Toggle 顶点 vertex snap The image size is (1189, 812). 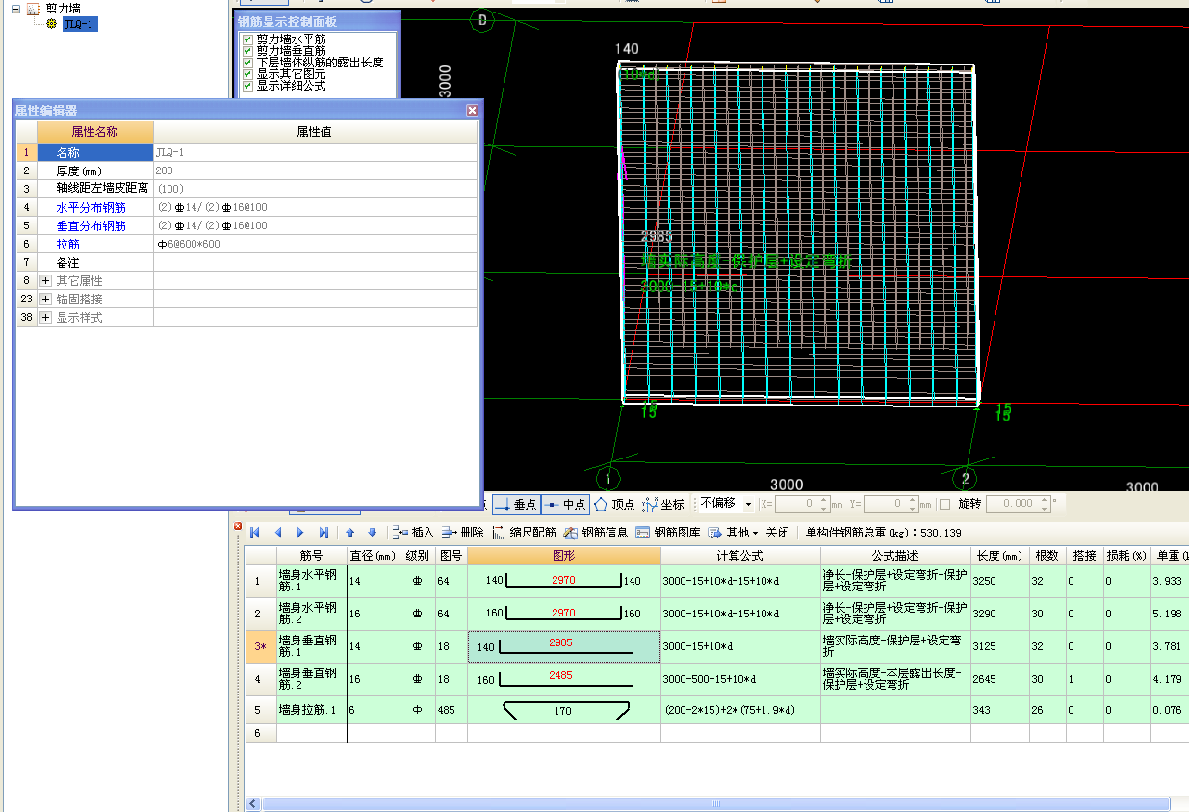(614, 504)
